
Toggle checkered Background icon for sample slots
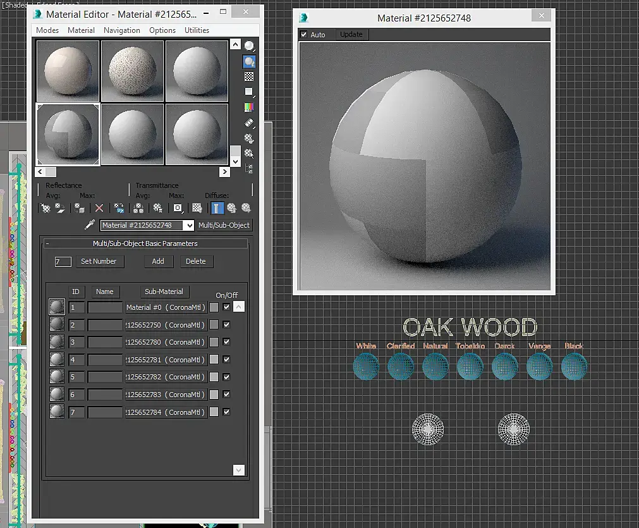(x=250, y=77)
